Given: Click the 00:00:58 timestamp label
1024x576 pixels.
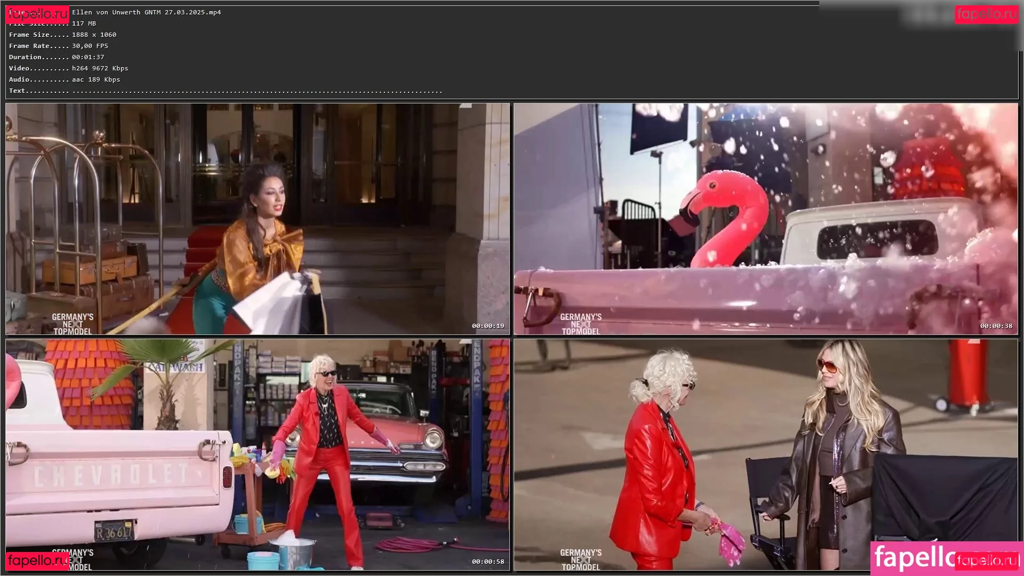Looking at the screenshot, I should coord(487,562).
